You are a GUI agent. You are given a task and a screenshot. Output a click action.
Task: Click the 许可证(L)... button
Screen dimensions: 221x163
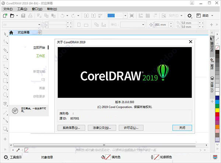coord(131,128)
